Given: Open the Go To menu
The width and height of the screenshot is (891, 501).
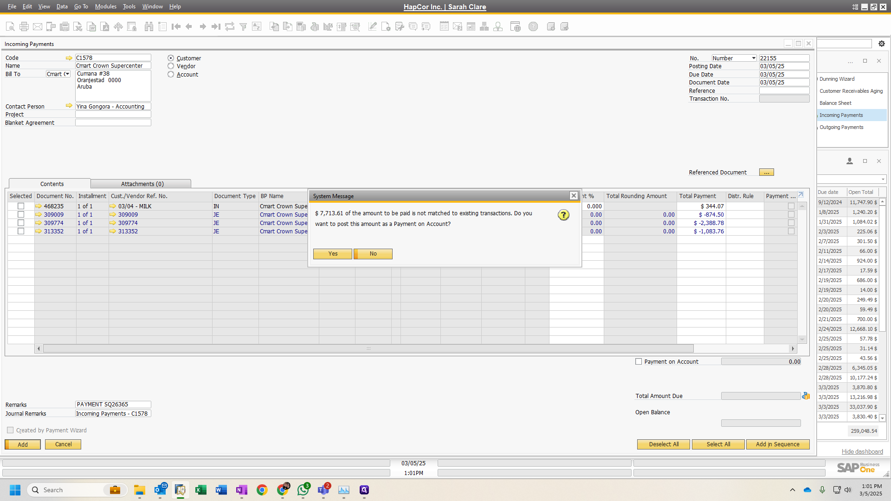Looking at the screenshot, I should pyautogui.click(x=81, y=6).
